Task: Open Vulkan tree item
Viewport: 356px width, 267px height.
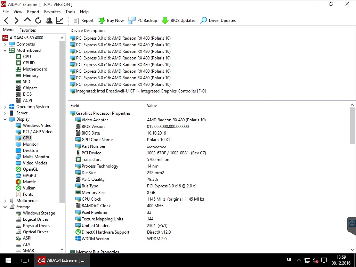Action: pos(29,188)
